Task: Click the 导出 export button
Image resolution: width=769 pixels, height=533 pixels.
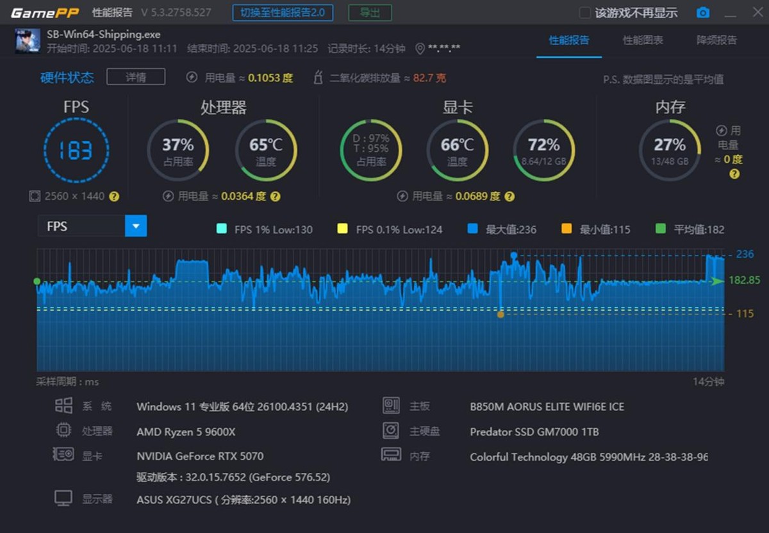Action: click(x=370, y=12)
